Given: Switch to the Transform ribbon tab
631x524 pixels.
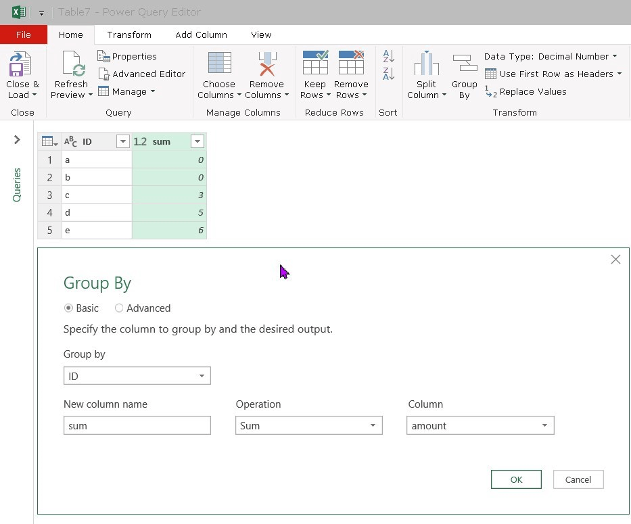Looking at the screenshot, I should pos(129,34).
